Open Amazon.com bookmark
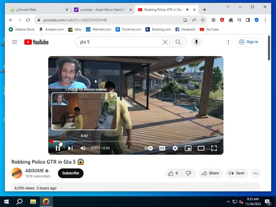 (x=51, y=29)
